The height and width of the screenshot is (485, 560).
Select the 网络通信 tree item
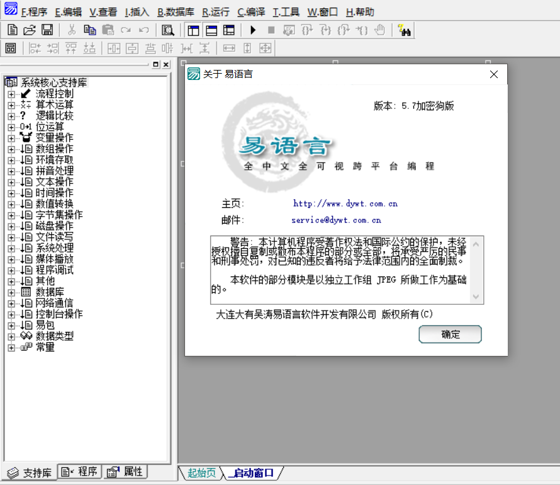54,303
